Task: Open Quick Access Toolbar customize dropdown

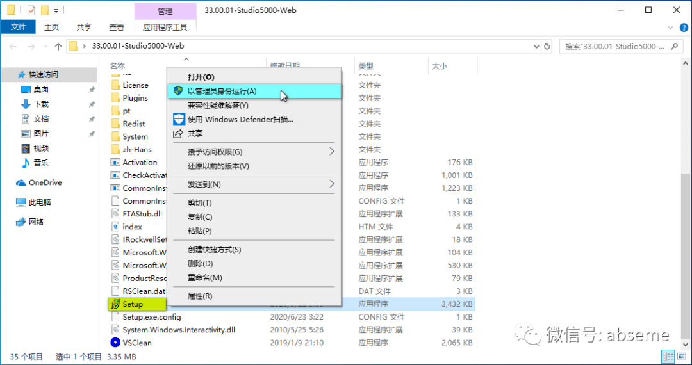Action: (56, 10)
